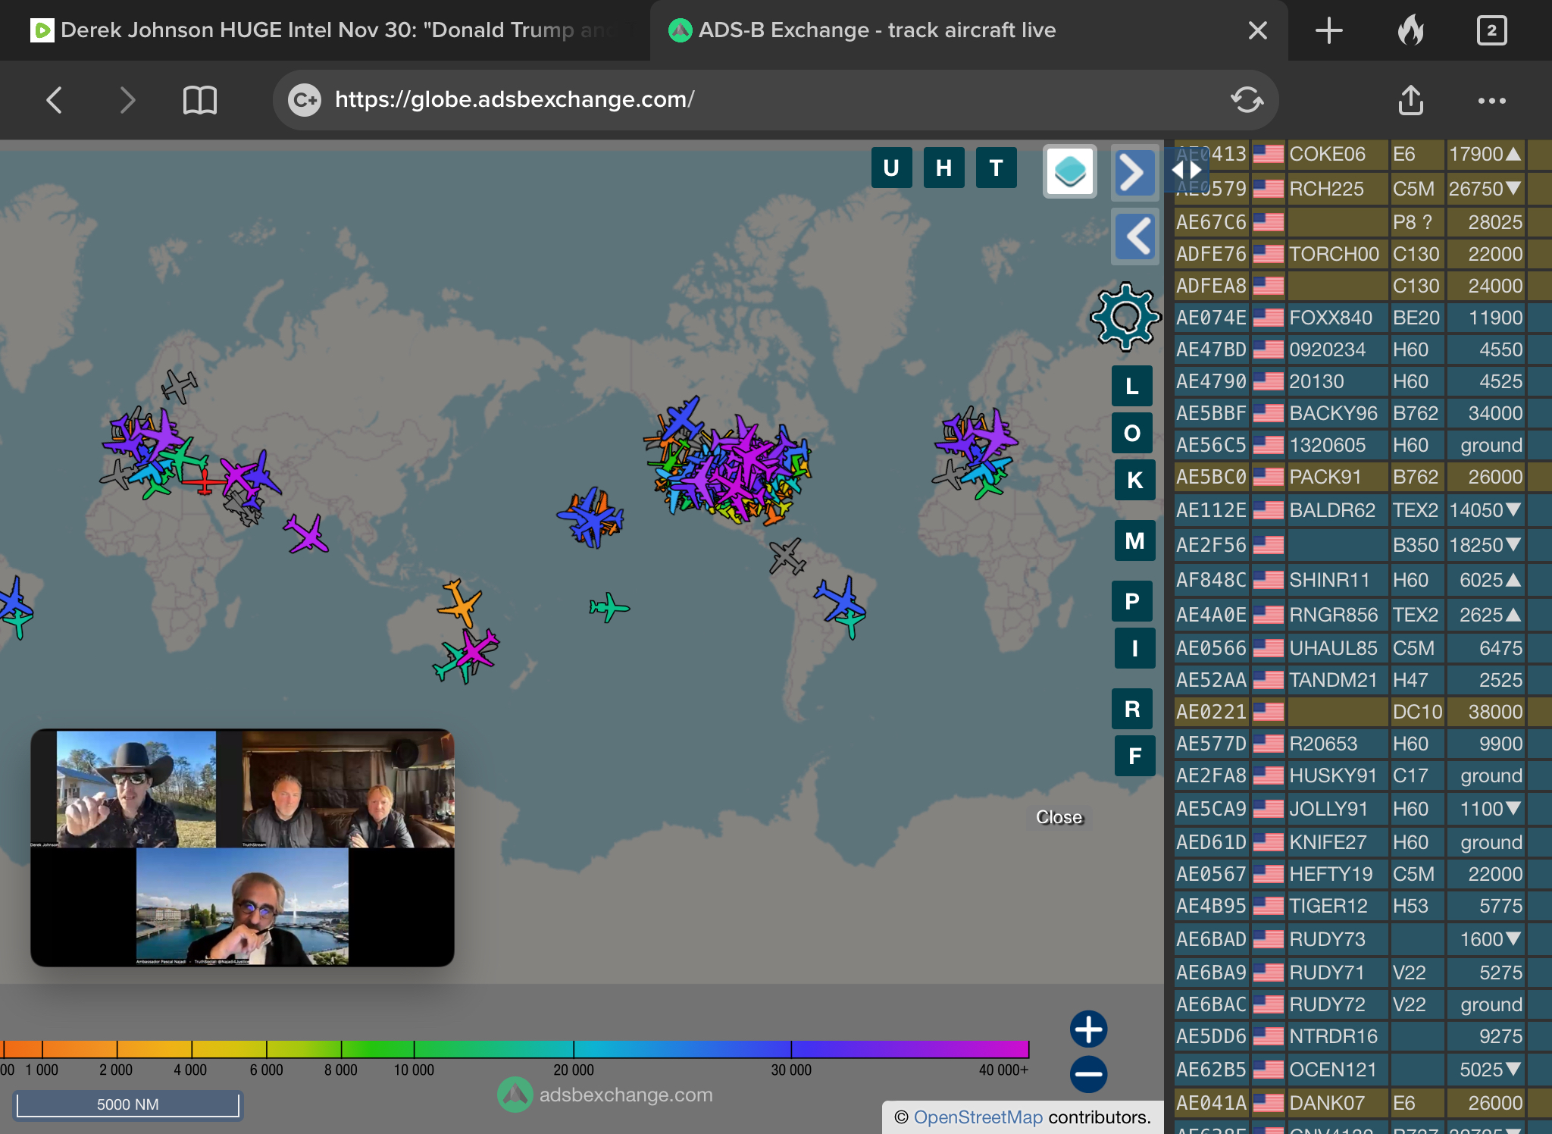Click the 5000 NM map scale bar
The height and width of the screenshot is (1134, 1552).
pyautogui.click(x=127, y=1104)
